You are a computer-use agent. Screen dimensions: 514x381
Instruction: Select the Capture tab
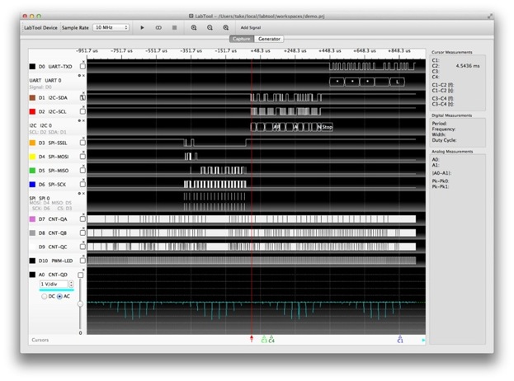242,39
